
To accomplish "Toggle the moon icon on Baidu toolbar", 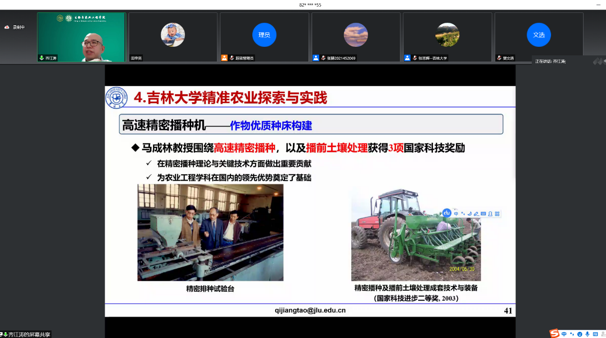I will tap(469, 214).
